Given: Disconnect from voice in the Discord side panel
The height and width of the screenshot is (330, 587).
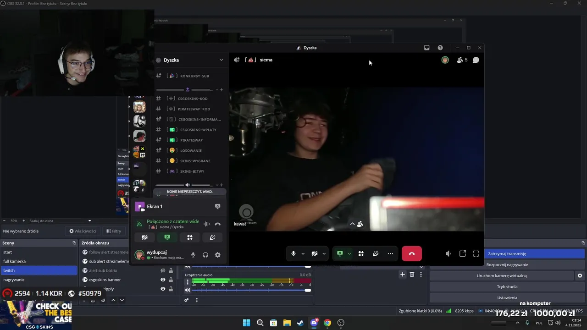Looking at the screenshot, I should [218, 224].
